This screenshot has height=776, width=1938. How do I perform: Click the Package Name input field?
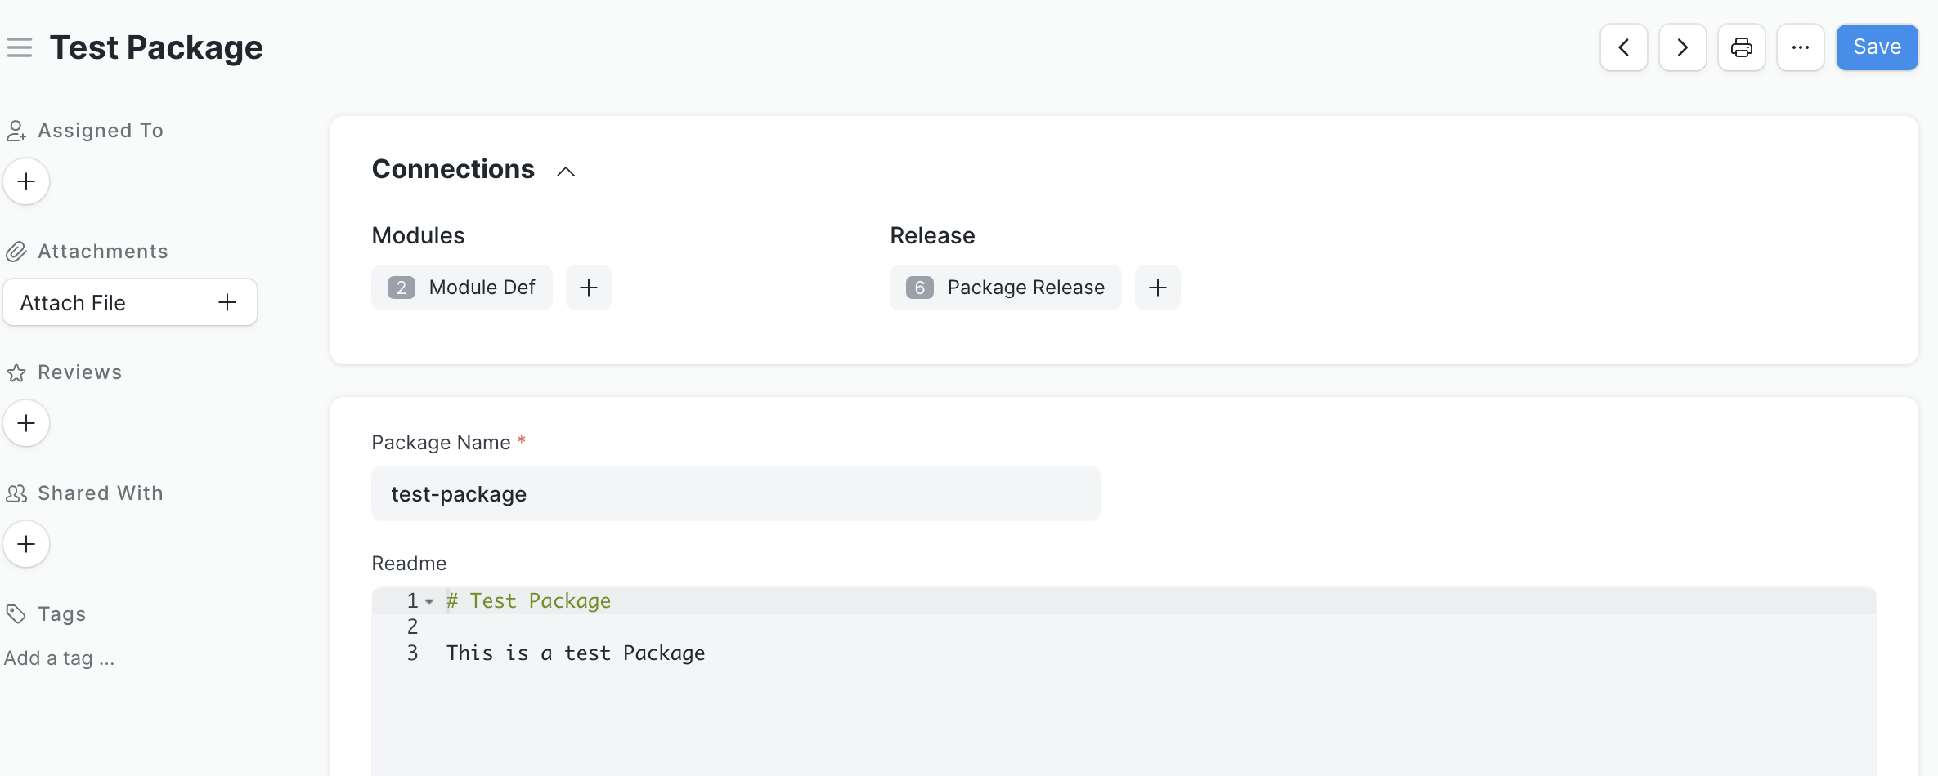tap(735, 493)
